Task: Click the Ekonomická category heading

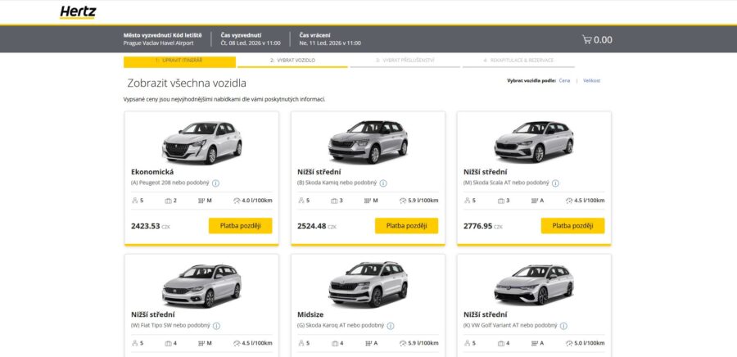Action: tap(152, 172)
